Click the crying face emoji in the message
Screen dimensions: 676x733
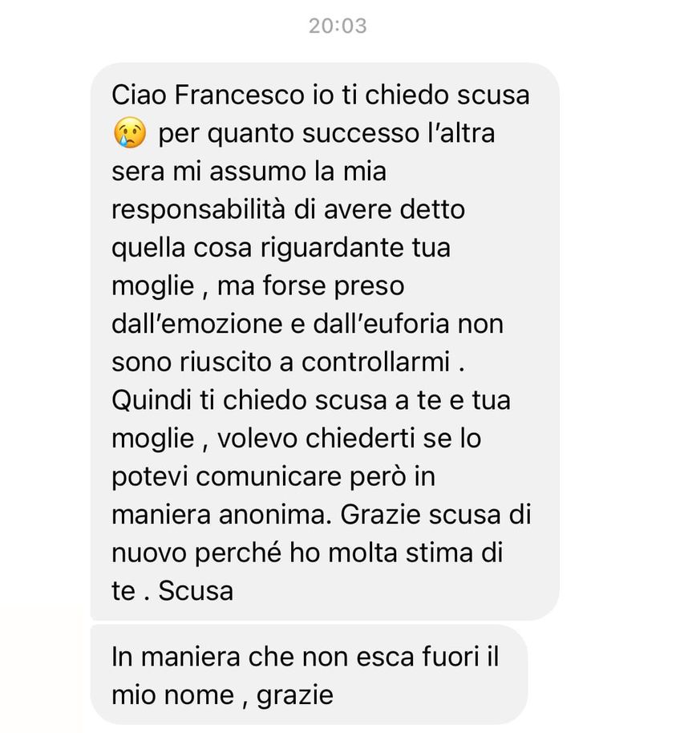point(129,133)
